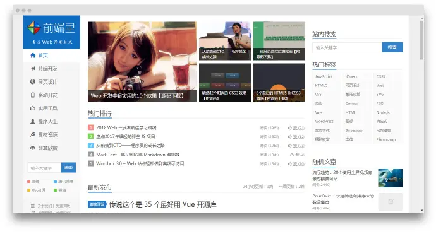The height and width of the screenshot is (234, 436).
Task: Click the sidebar keyword search field
Action: (44, 167)
